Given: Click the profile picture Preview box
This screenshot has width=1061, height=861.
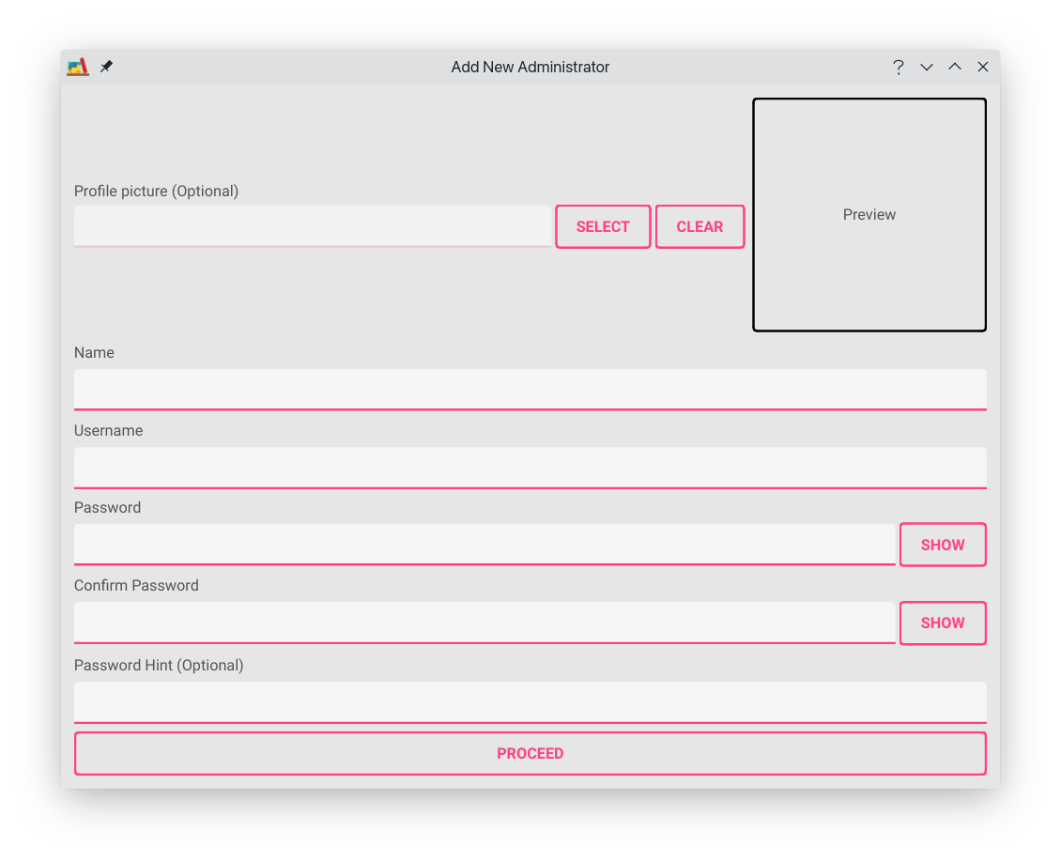Looking at the screenshot, I should tap(869, 215).
